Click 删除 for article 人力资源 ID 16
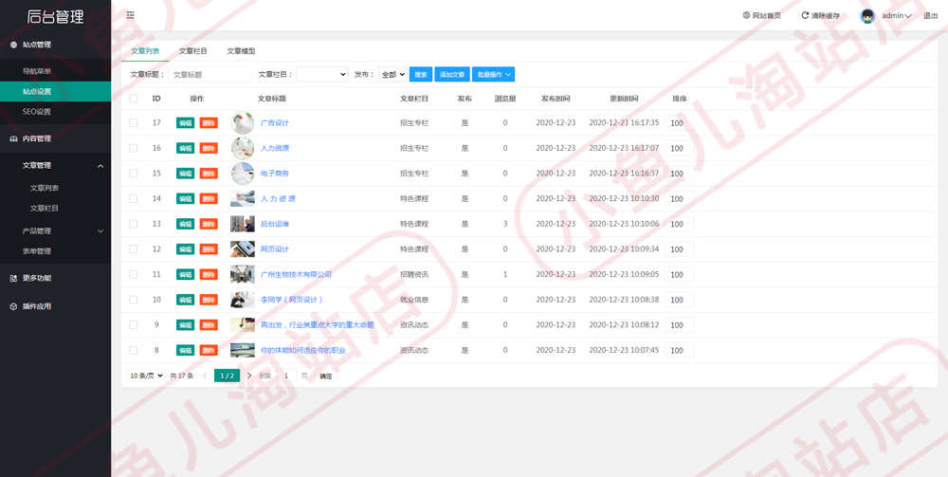Screen dimensions: 948x477 click(209, 148)
